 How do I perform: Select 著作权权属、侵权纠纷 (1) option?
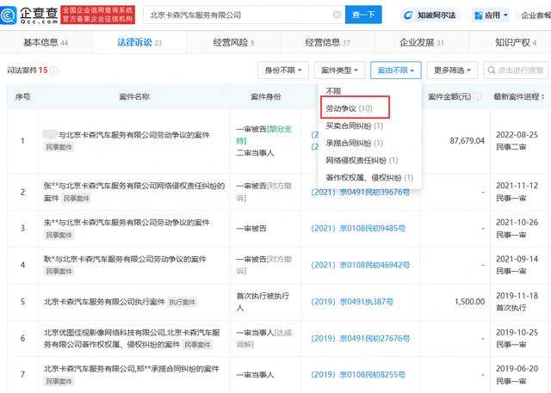[369, 177]
